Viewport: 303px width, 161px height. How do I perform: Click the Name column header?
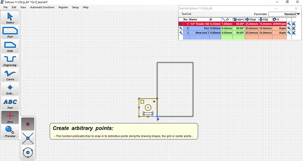click(x=199, y=19)
